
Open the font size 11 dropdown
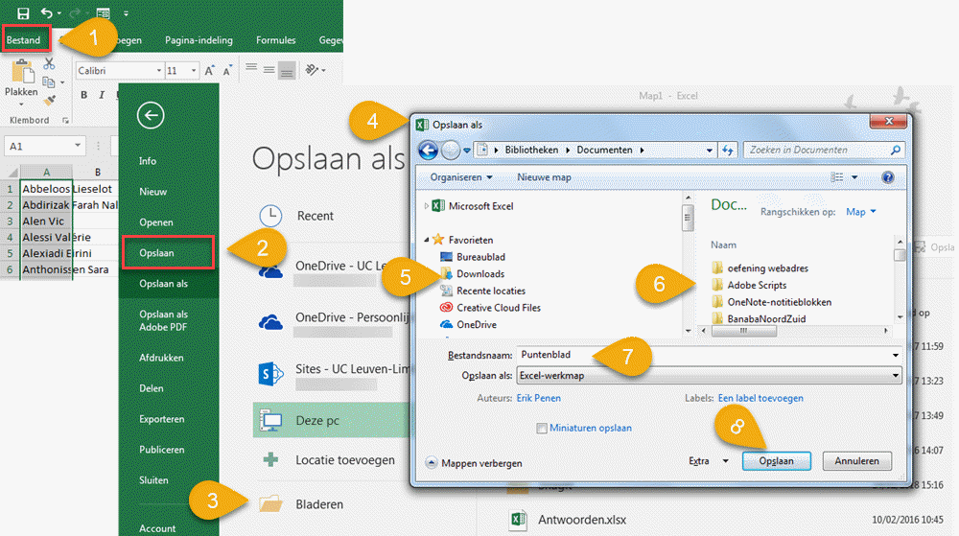[x=194, y=71]
